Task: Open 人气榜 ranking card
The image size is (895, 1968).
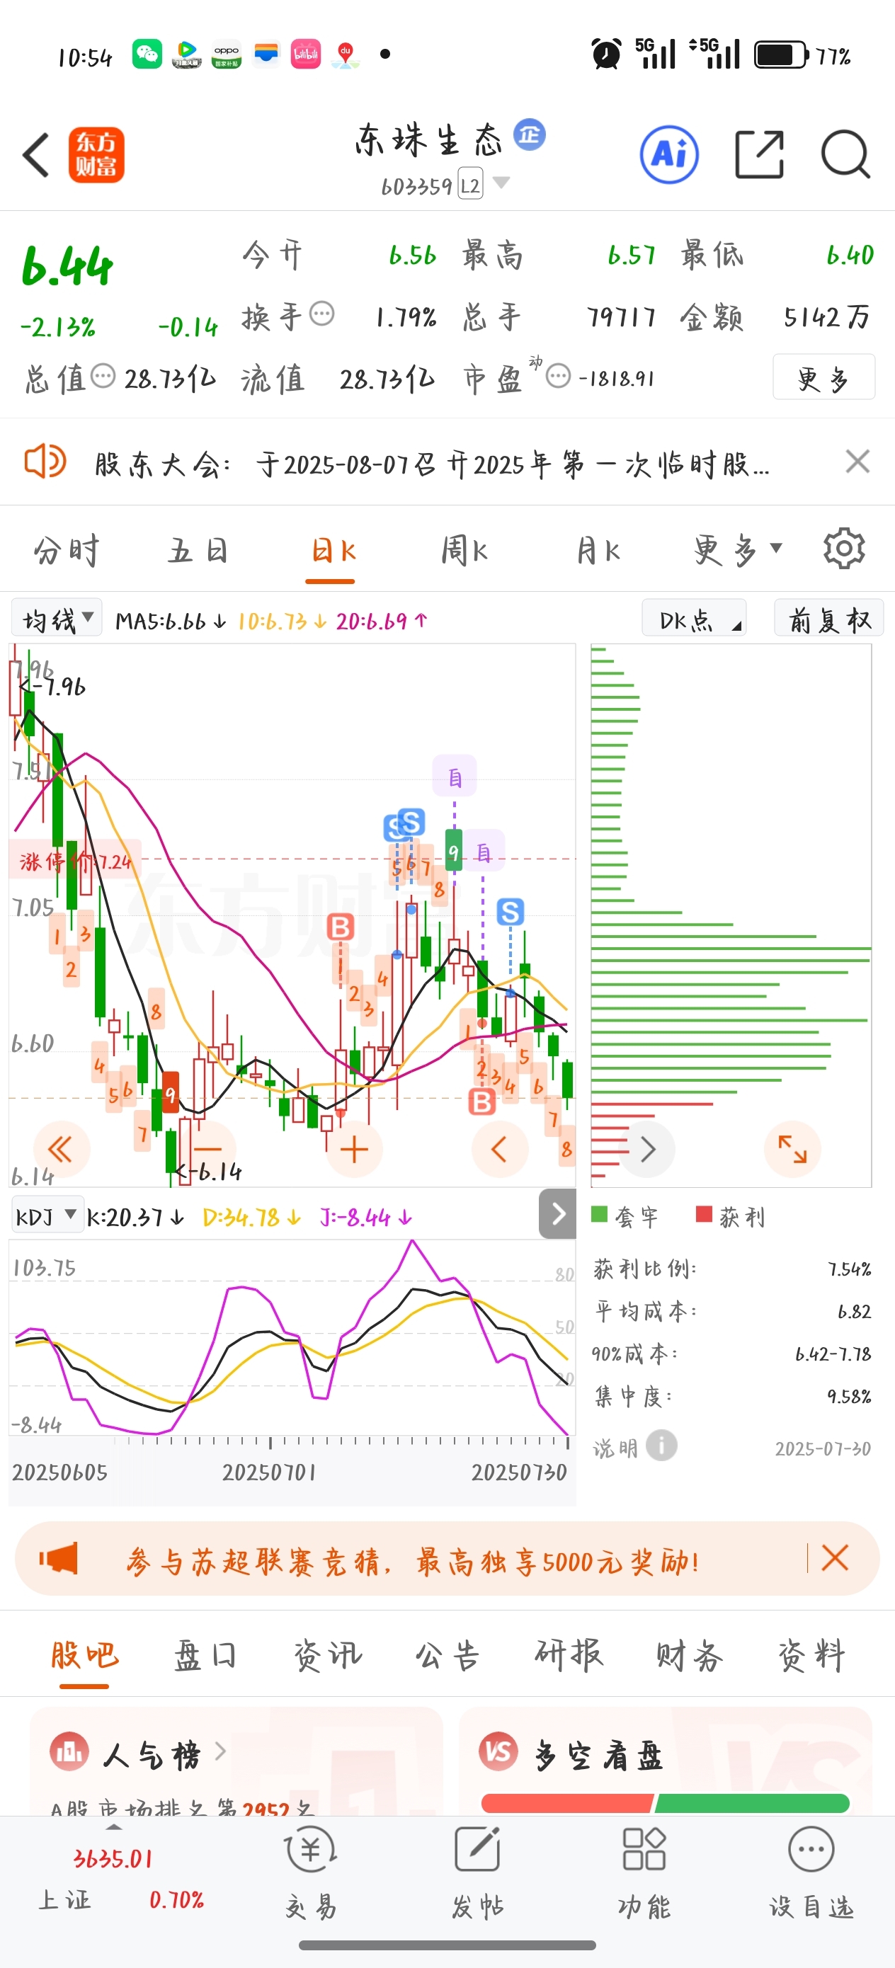Action: tap(236, 1760)
